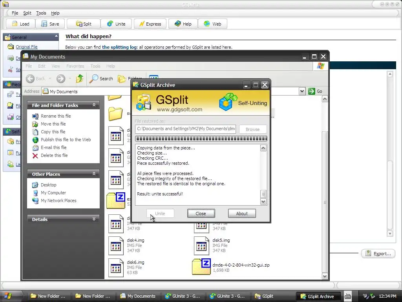Screen dimensions: 402x302
Task: Expand the Details panel
Action: 94,219
